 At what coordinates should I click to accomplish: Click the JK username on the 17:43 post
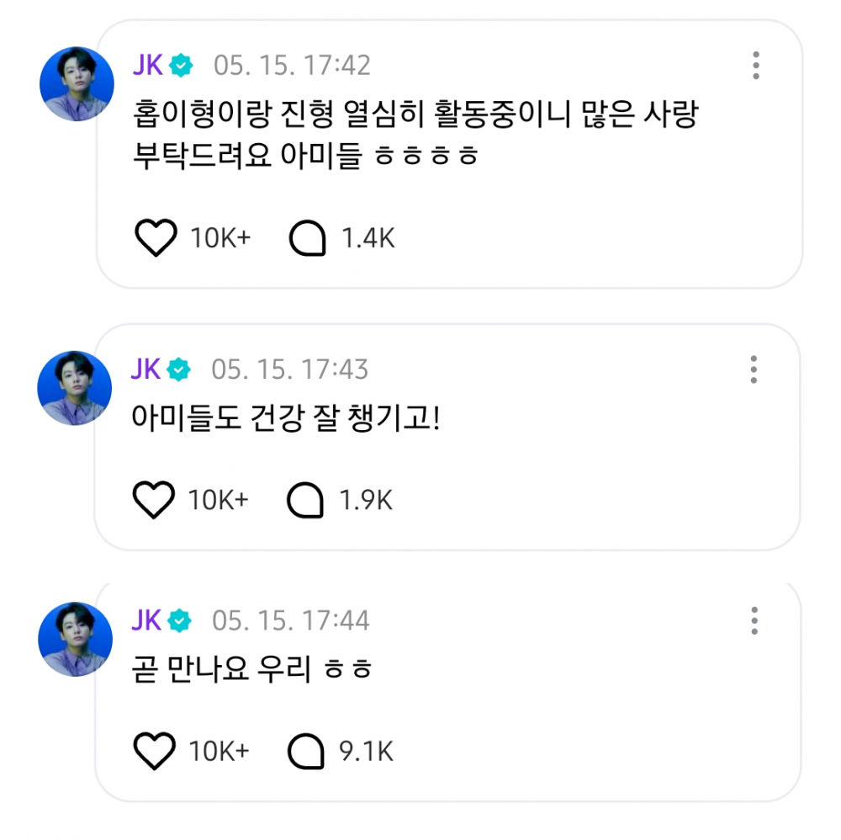(x=146, y=369)
